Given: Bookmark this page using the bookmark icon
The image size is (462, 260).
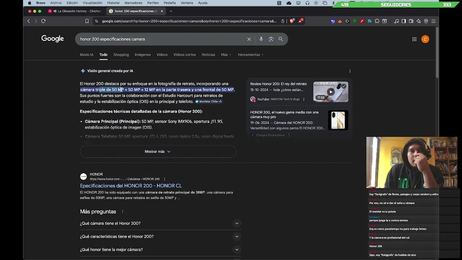Looking at the screenshot, I should click(87, 21).
